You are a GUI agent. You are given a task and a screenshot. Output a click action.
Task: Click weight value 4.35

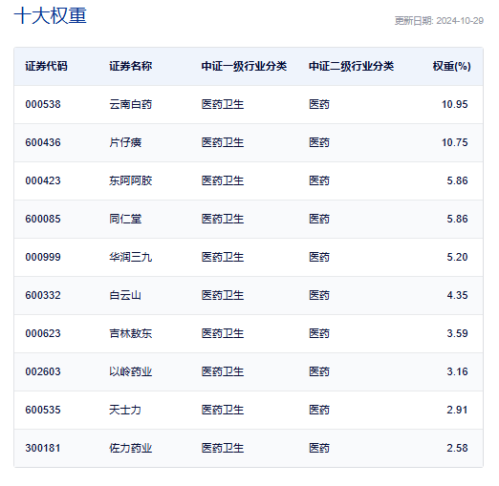coord(457,295)
